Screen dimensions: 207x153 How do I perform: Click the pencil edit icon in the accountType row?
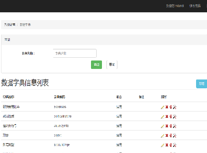click(x=162, y=145)
